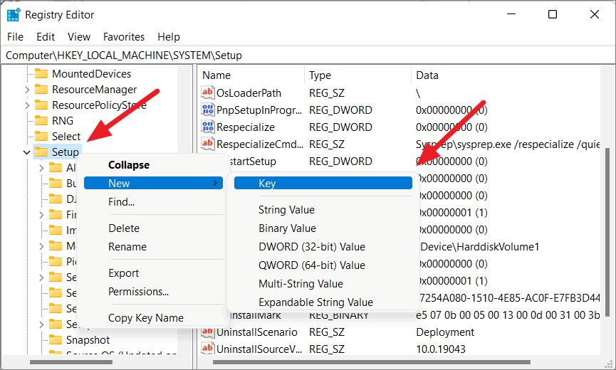The height and width of the screenshot is (370, 616).
Task: Minimize the Registry Editor window
Action: click(x=511, y=14)
